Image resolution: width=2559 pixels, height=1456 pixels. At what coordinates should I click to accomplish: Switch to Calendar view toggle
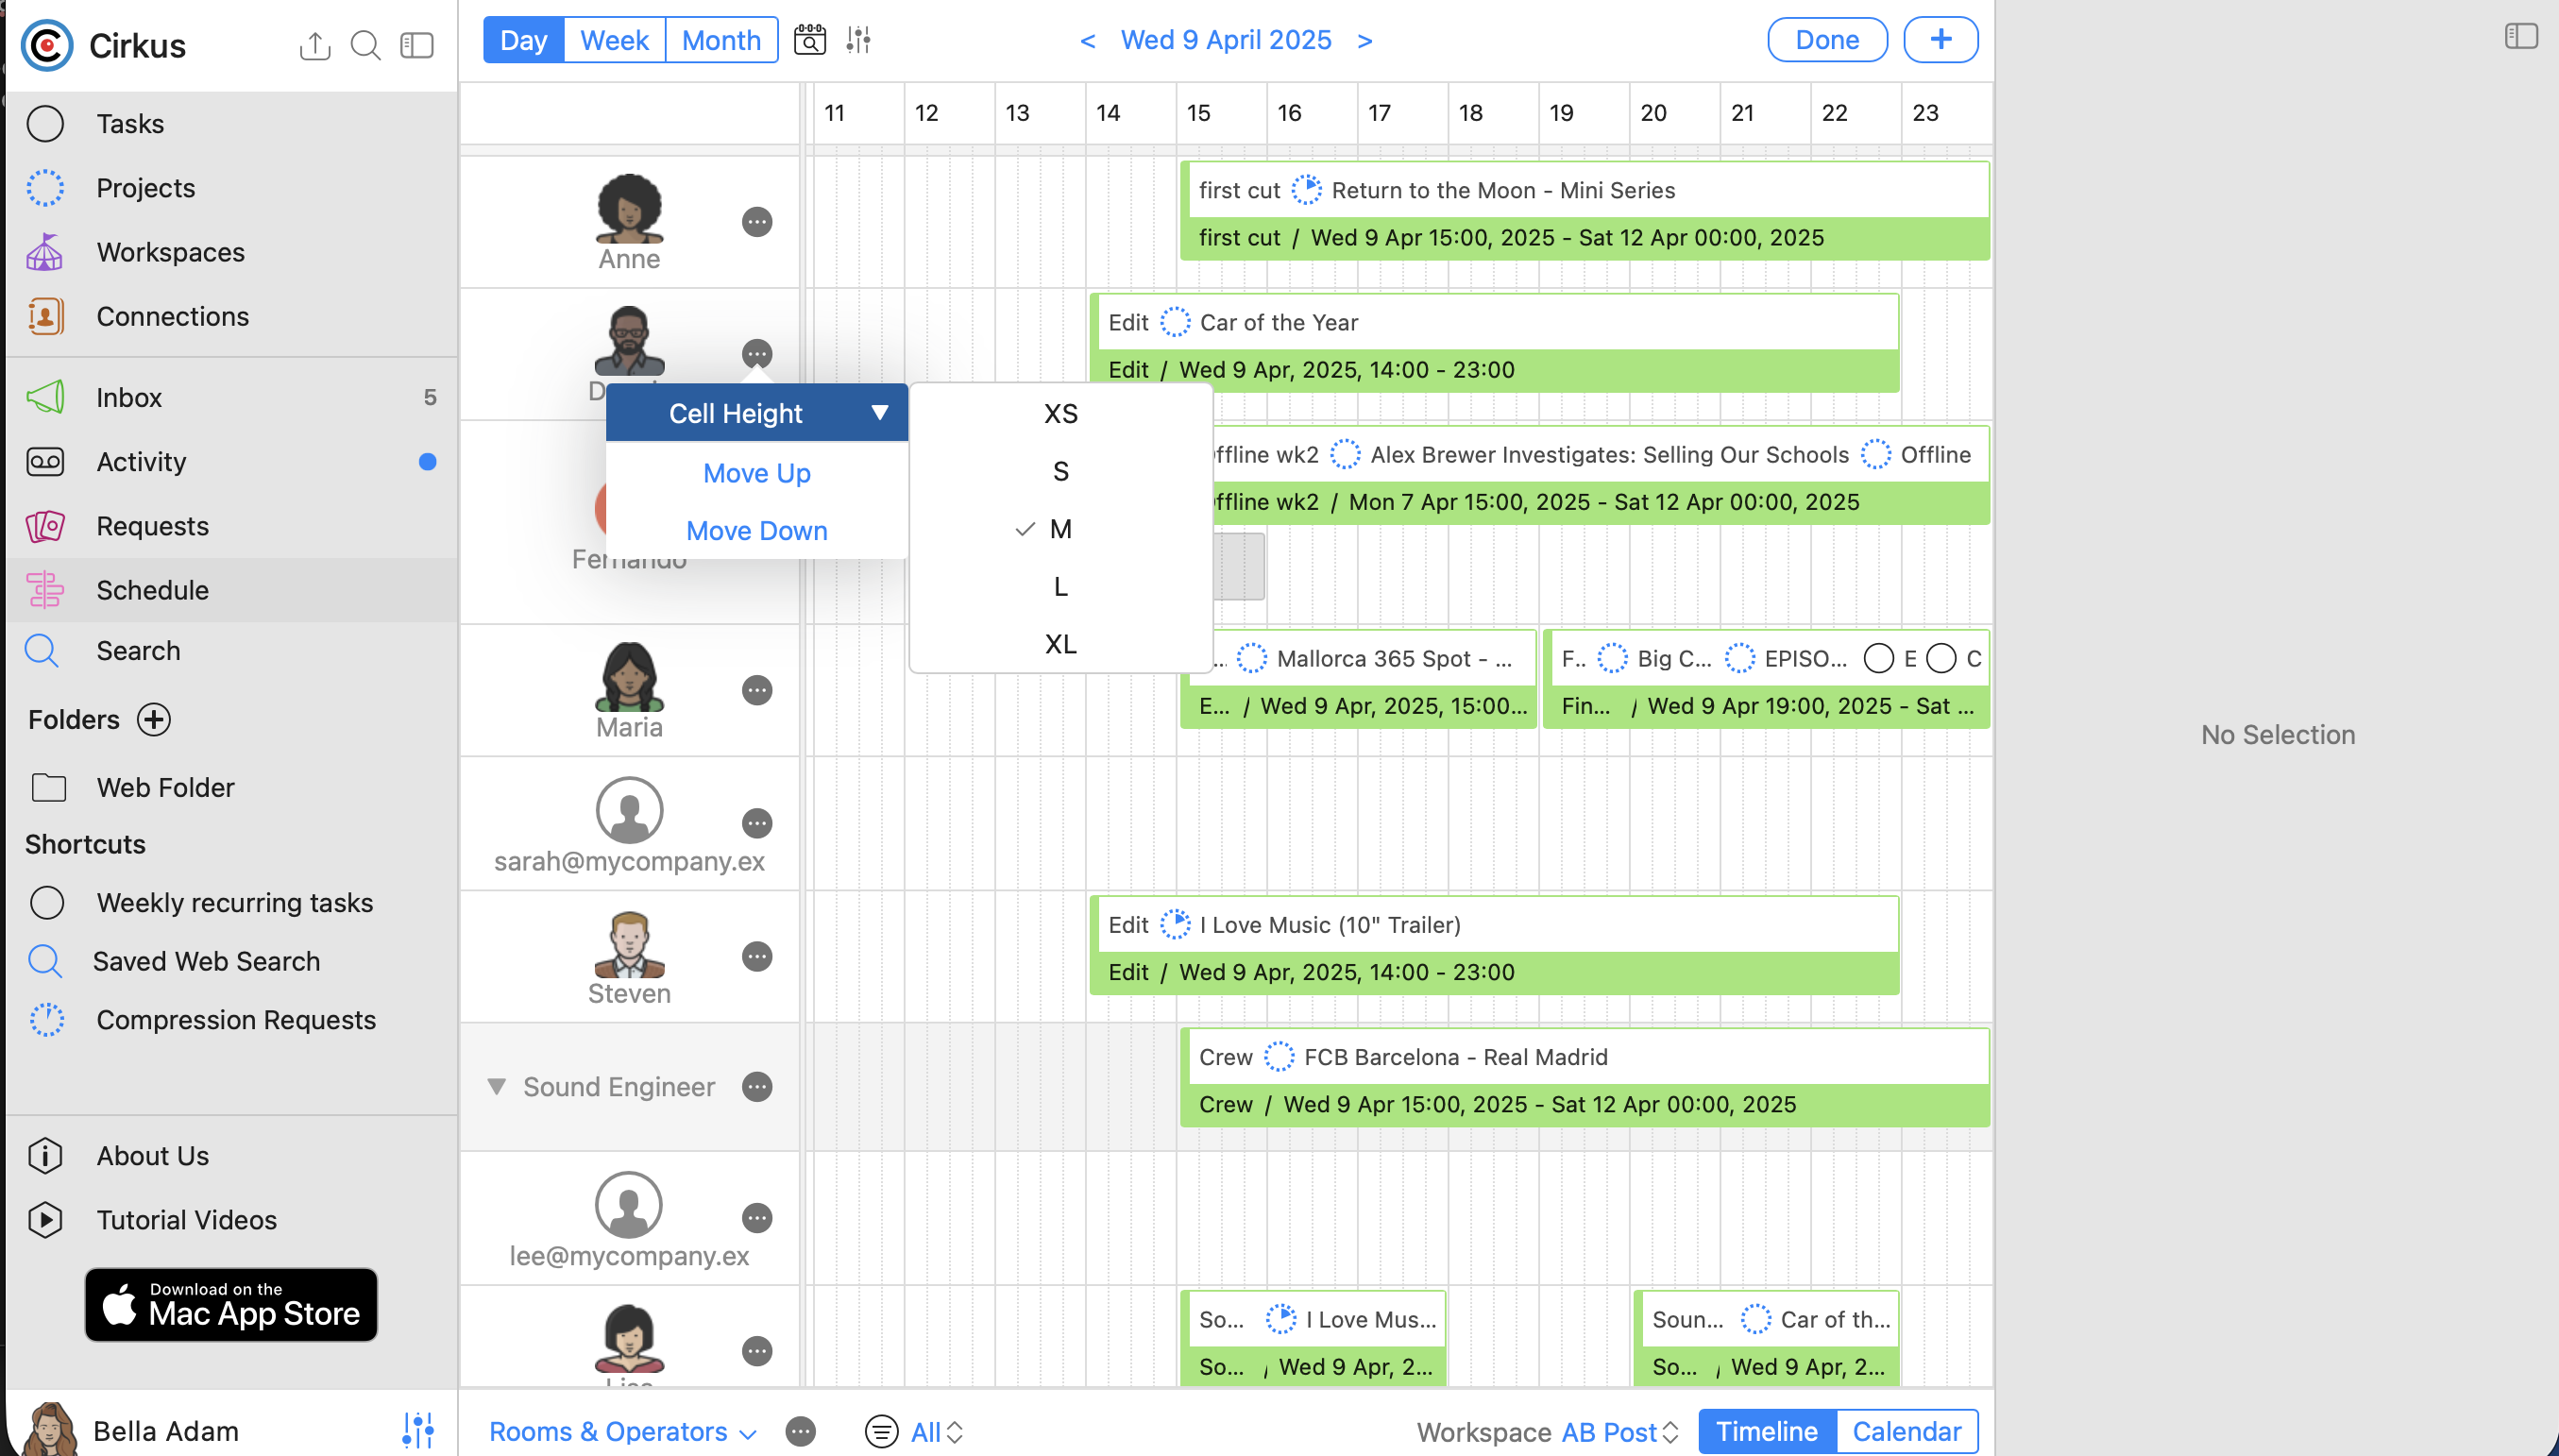(x=1905, y=1430)
